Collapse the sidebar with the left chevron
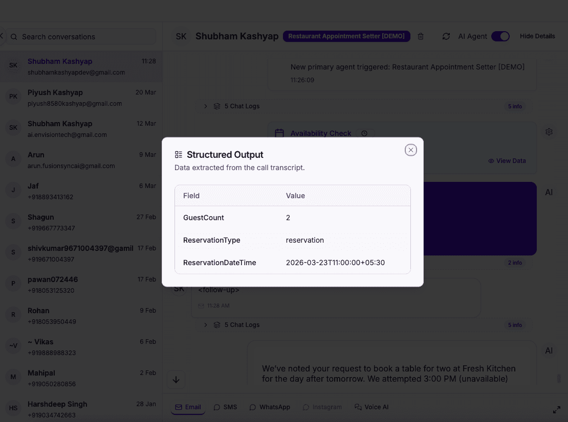Image resolution: width=568 pixels, height=422 pixels. [x=2, y=36]
